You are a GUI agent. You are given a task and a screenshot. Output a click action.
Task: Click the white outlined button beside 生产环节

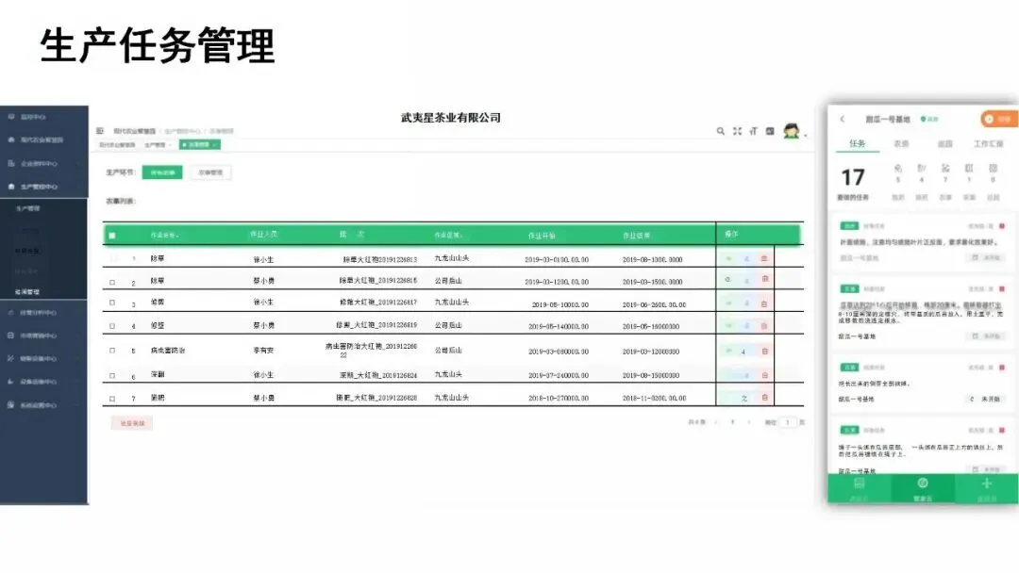(x=210, y=172)
